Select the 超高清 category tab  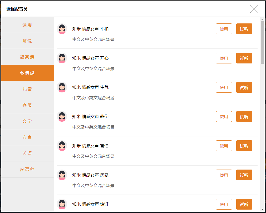point(28,57)
